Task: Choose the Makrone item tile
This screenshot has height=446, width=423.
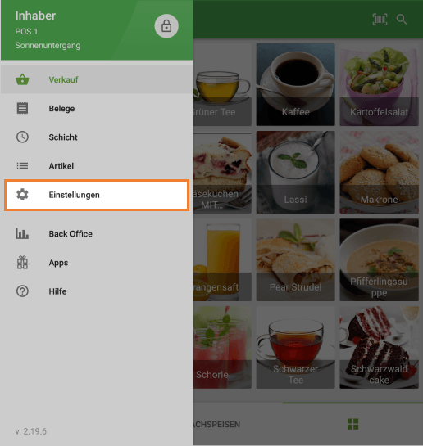Action: tap(379, 172)
